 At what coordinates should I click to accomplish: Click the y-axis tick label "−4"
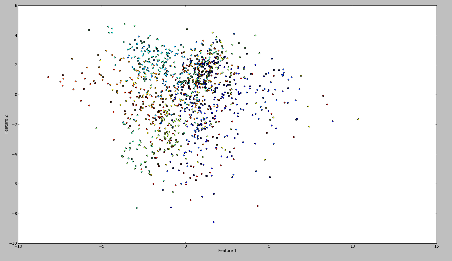[x=14, y=154]
